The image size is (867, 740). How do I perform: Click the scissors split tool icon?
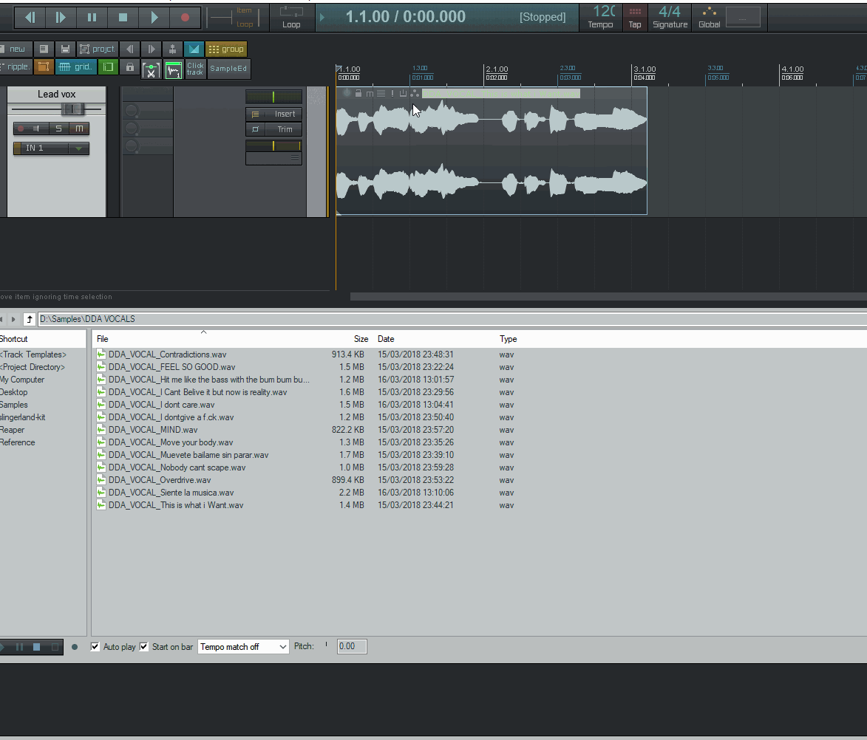151,69
